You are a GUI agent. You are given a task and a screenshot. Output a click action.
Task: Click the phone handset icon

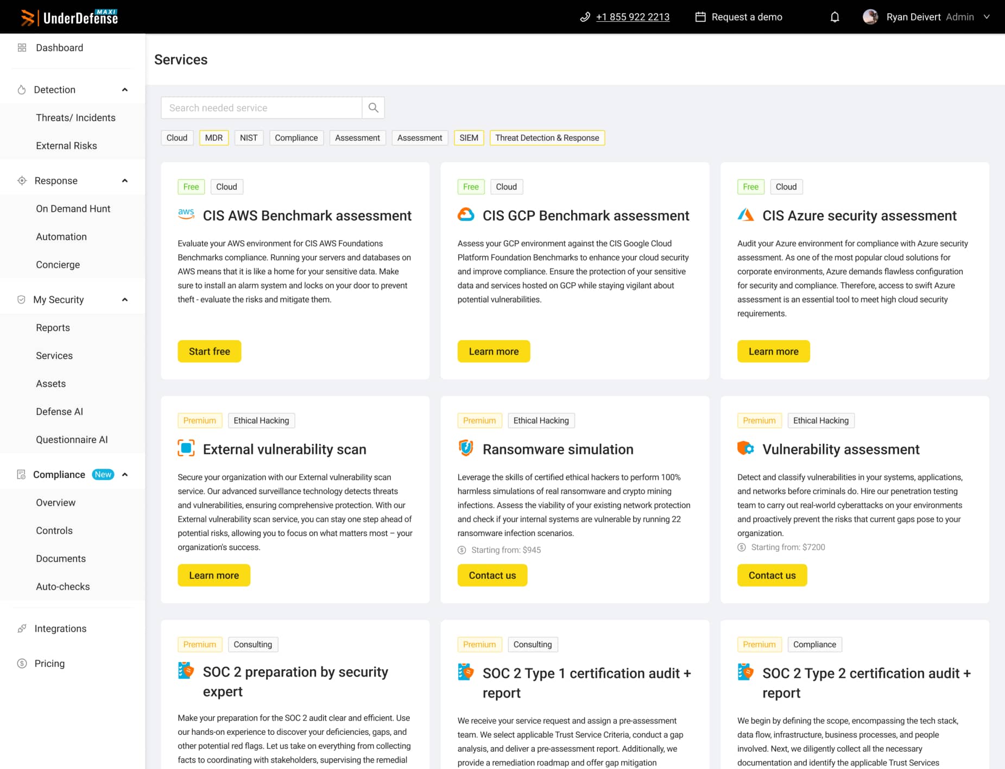tap(585, 17)
